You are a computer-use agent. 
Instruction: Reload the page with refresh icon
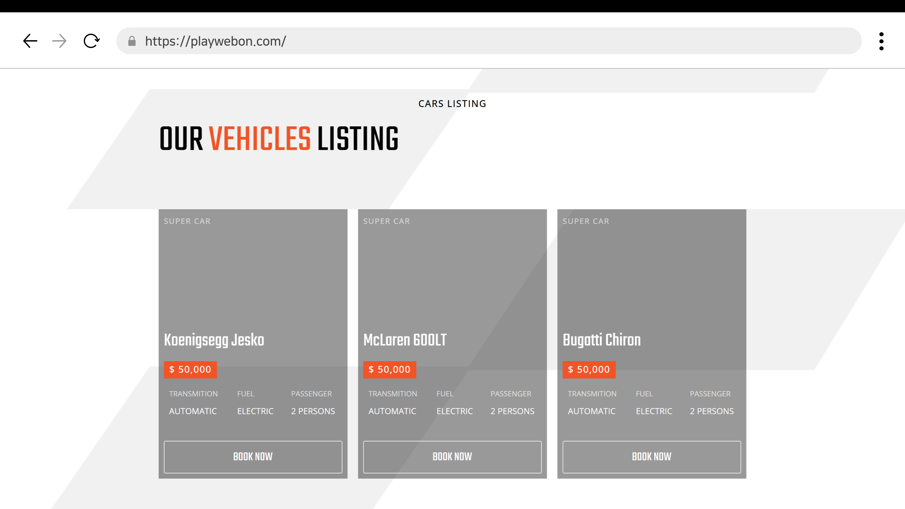click(91, 41)
